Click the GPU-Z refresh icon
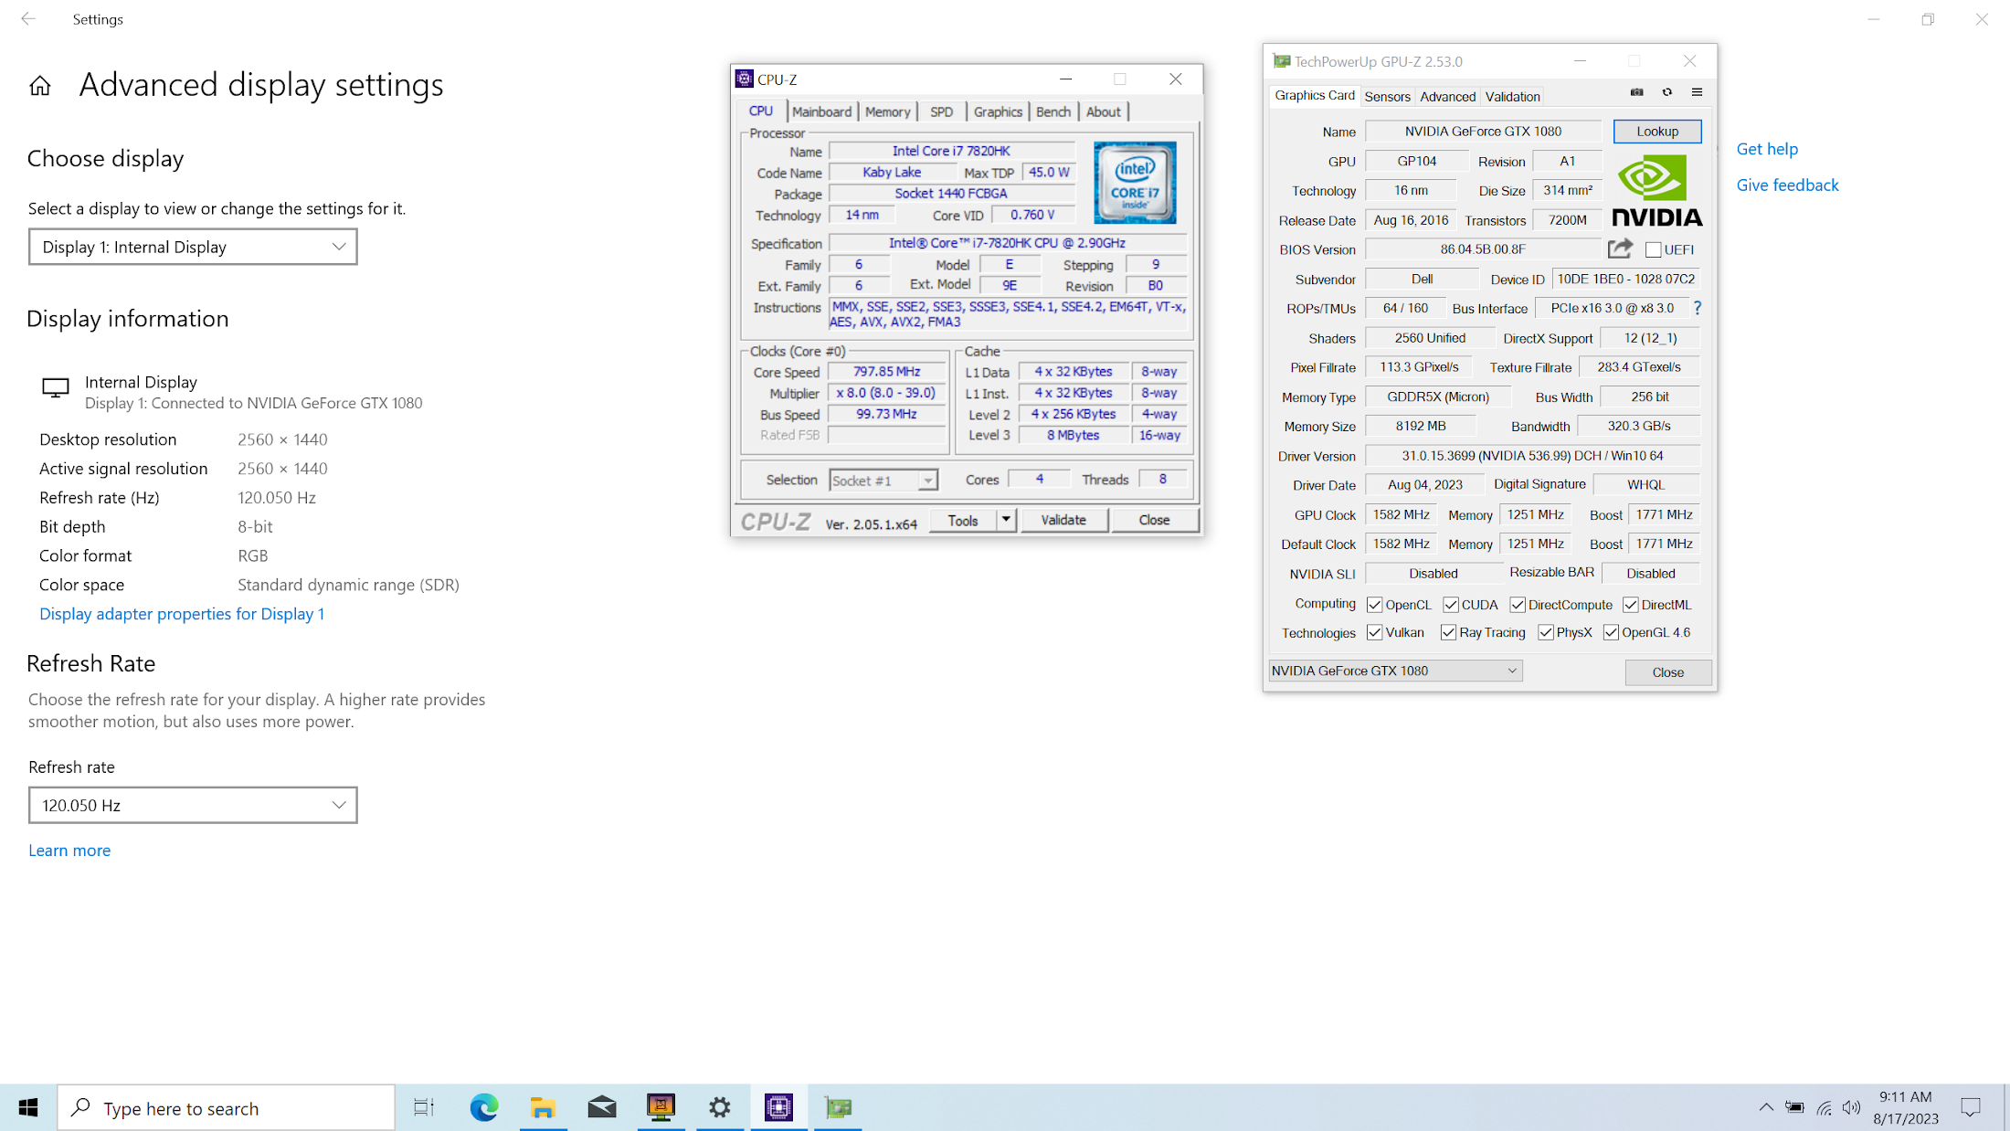This screenshot has height=1131, width=2010. click(x=1667, y=92)
